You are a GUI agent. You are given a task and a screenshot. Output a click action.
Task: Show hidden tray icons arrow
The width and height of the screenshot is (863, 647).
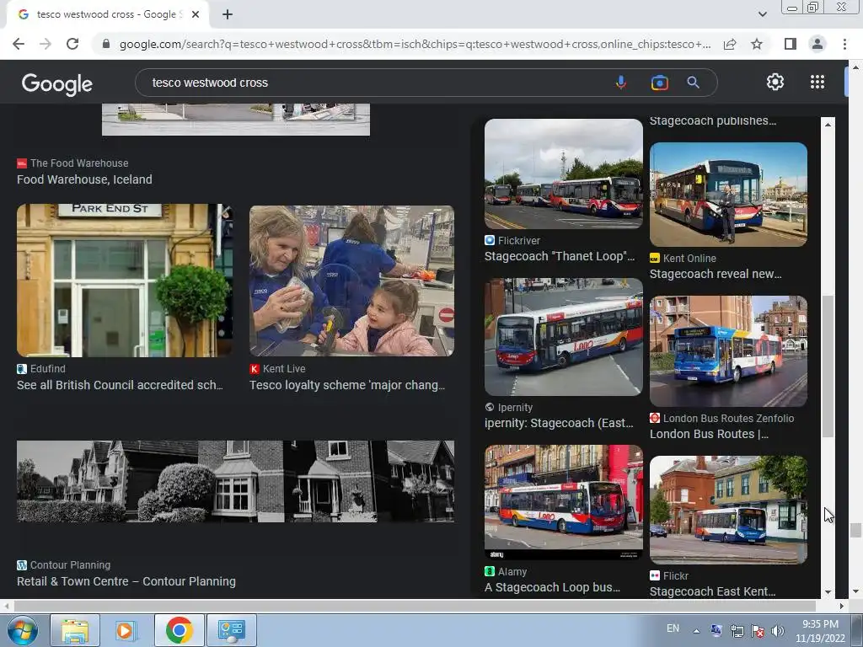click(696, 631)
